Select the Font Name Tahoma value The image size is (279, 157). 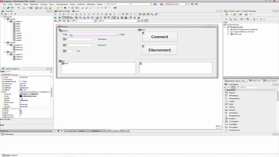(x=24, y=100)
